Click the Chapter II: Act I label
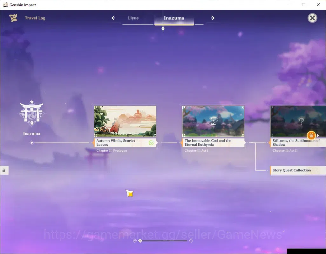Image resolution: width=326 pixels, height=254 pixels. (x=196, y=150)
